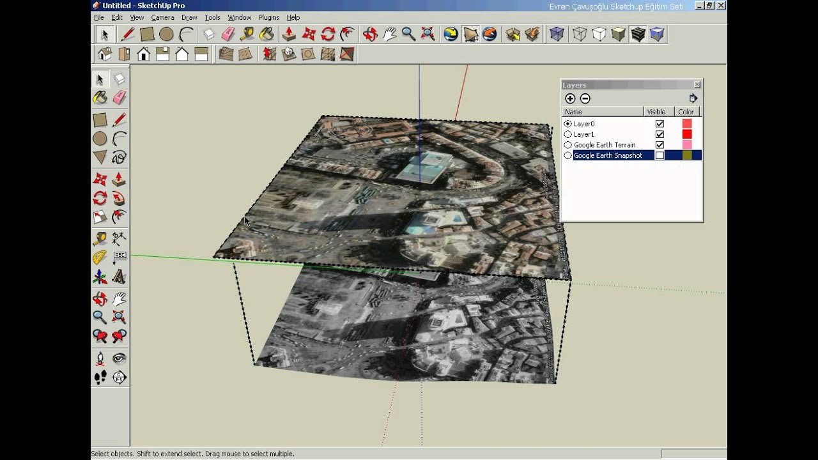Screen dimensions: 818x460
Task: Activate the 3D Text tool
Action: 119,277
